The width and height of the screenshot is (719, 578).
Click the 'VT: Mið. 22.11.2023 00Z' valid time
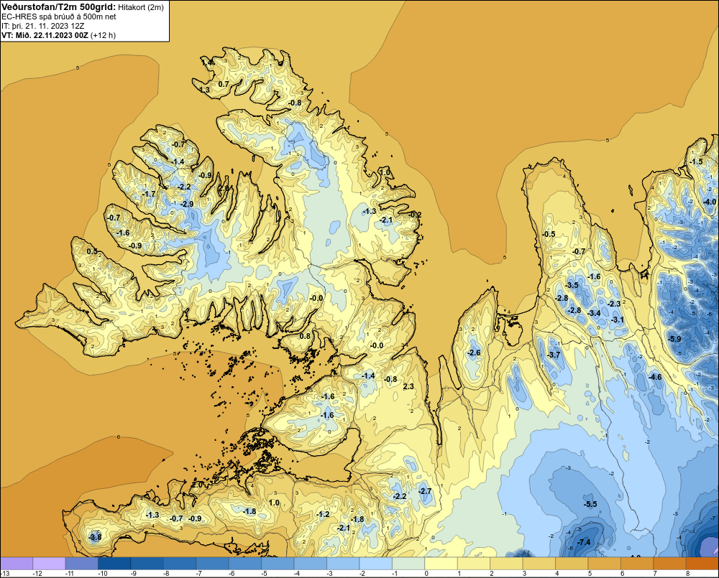pyautogui.click(x=45, y=35)
